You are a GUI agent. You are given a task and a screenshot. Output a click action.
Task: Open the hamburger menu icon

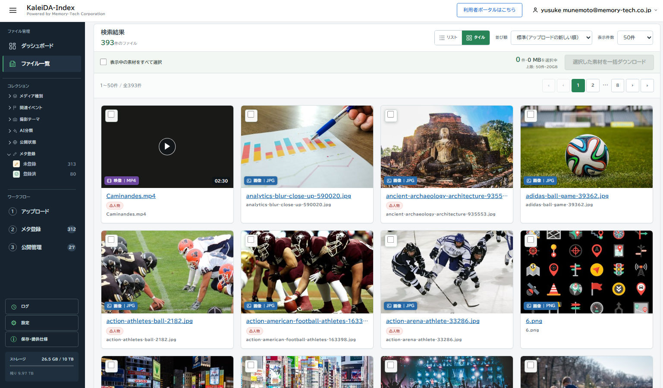coord(13,10)
